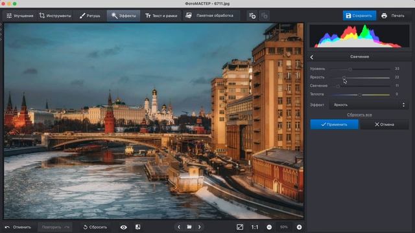Click the Печать print button
This screenshot has width=415, height=233.
click(x=393, y=16)
